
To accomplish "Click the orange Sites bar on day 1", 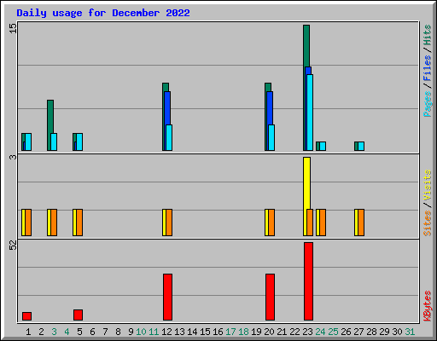I will (28, 223).
